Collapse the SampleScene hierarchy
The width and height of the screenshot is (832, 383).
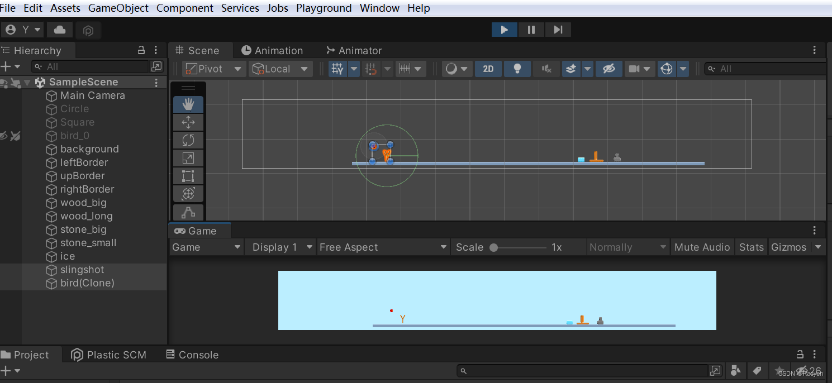[x=26, y=82]
